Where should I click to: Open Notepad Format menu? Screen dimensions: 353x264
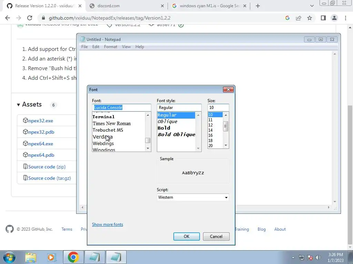pyautogui.click(x=111, y=47)
